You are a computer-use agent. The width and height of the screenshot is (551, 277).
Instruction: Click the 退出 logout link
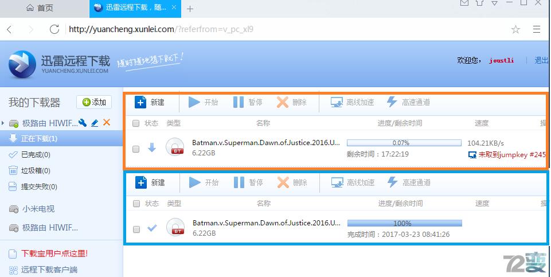(541, 60)
